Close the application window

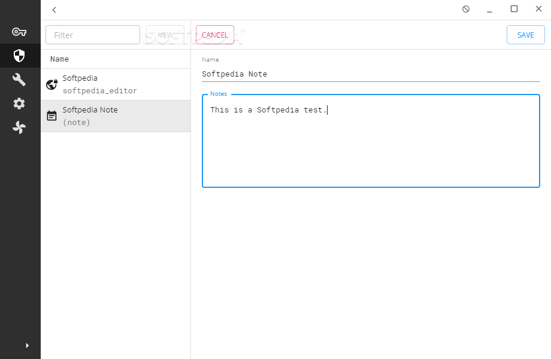pos(538,9)
